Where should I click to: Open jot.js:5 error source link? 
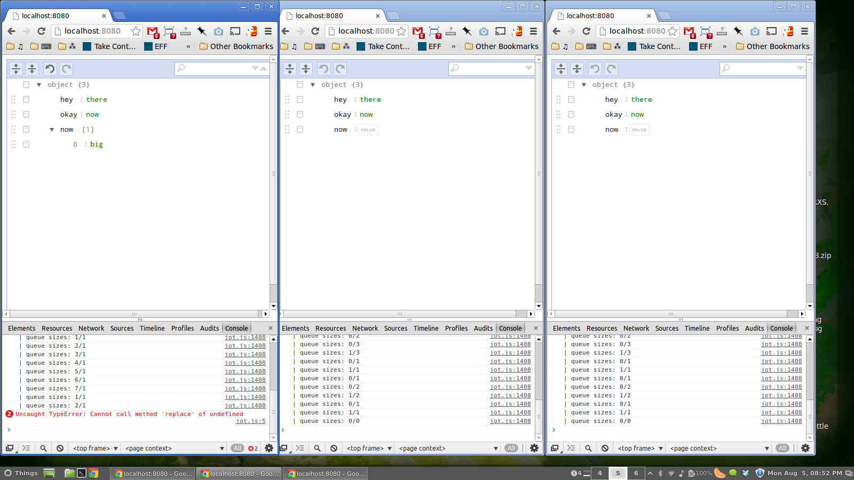coord(251,421)
